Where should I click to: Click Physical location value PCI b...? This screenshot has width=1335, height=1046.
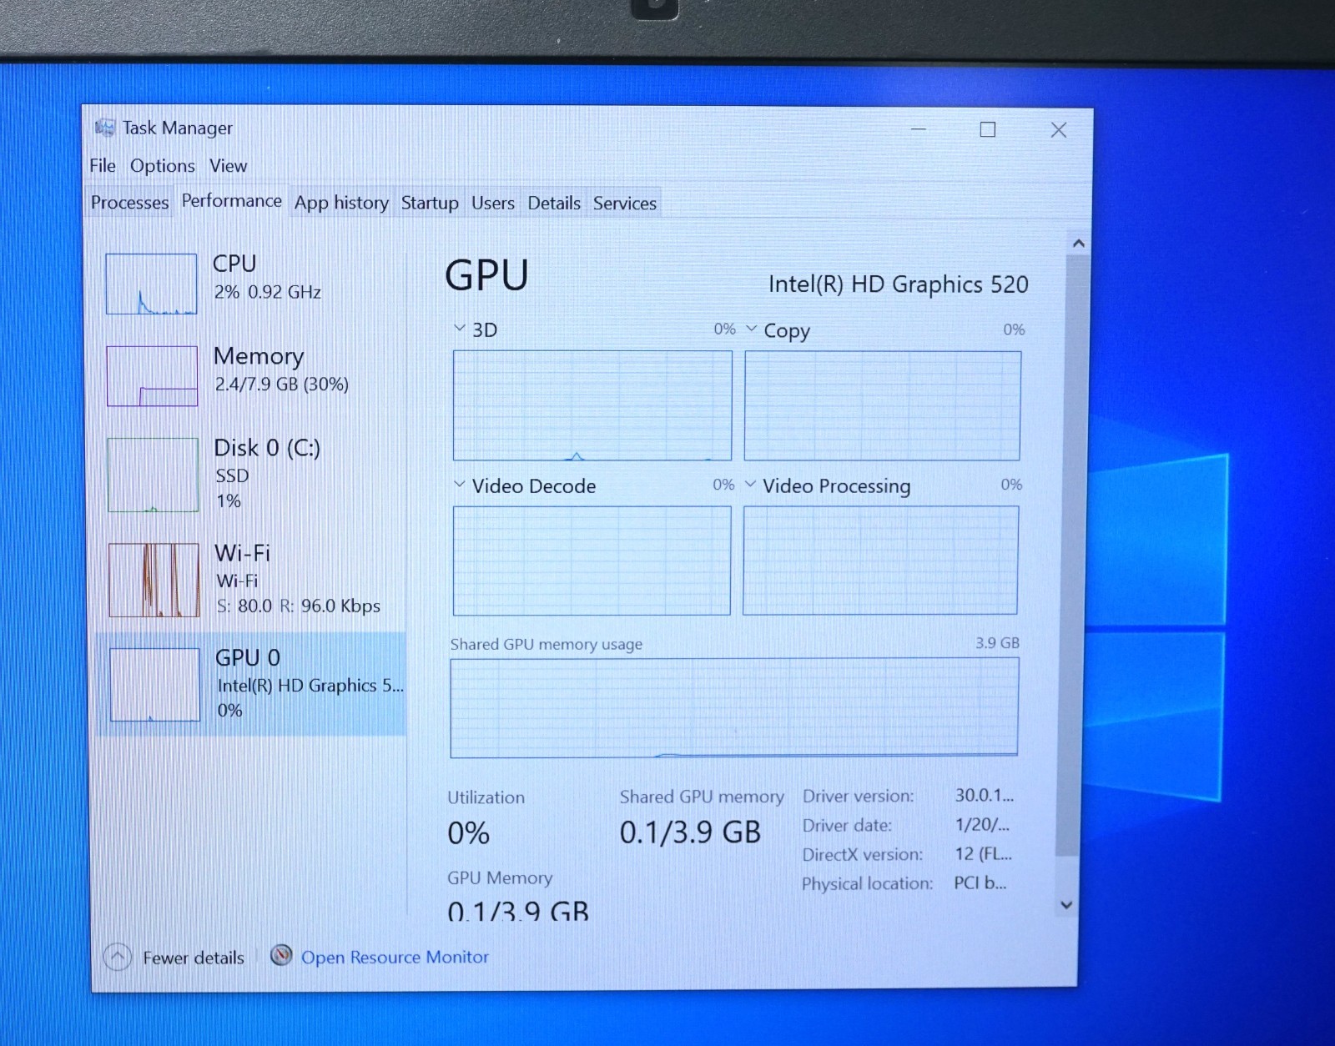[980, 883]
